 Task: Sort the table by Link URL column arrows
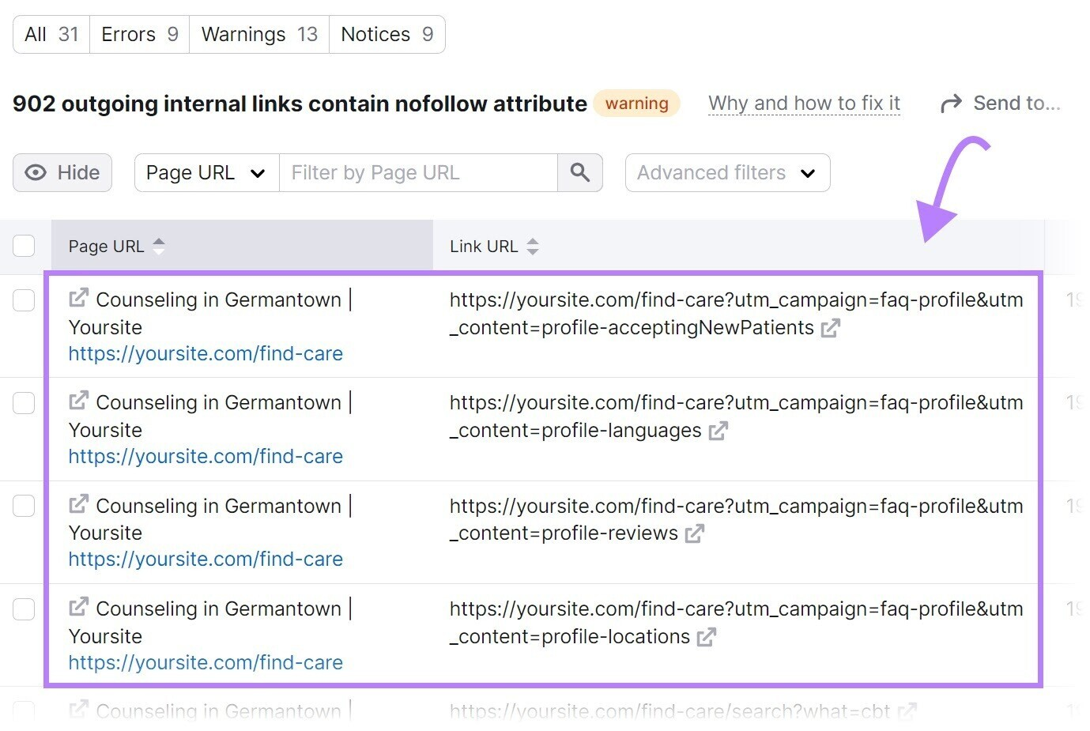coord(533,246)
